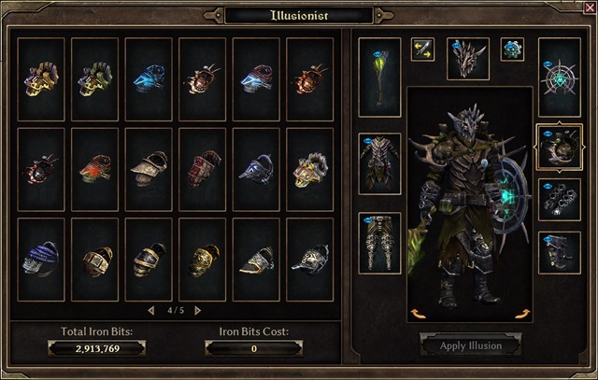Click the weapon swap arrows icon

pos(422,49)
